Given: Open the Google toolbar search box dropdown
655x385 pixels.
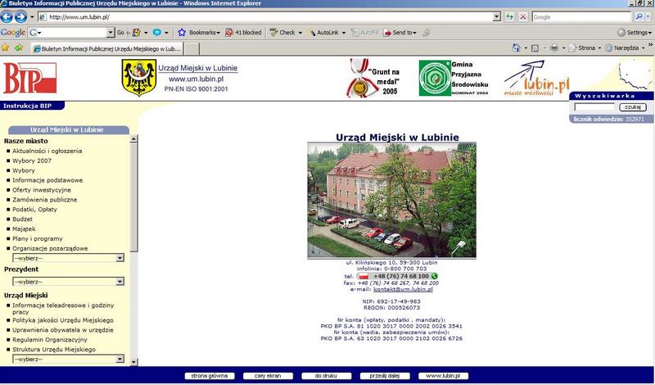Looking at the screenshot, I should (x=111, y=32).
